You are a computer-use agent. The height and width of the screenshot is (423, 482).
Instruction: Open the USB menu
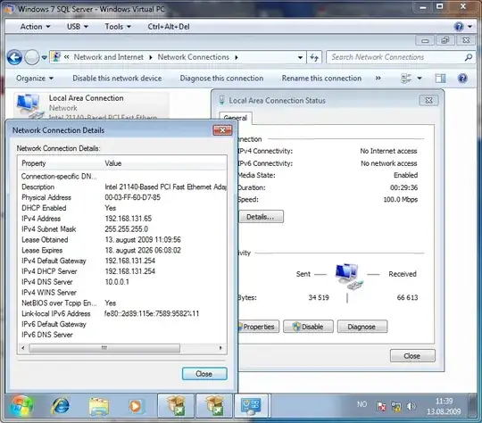pos(78,27)
